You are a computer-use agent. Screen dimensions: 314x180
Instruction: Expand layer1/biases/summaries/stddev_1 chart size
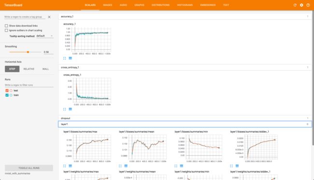click(231, 166)
